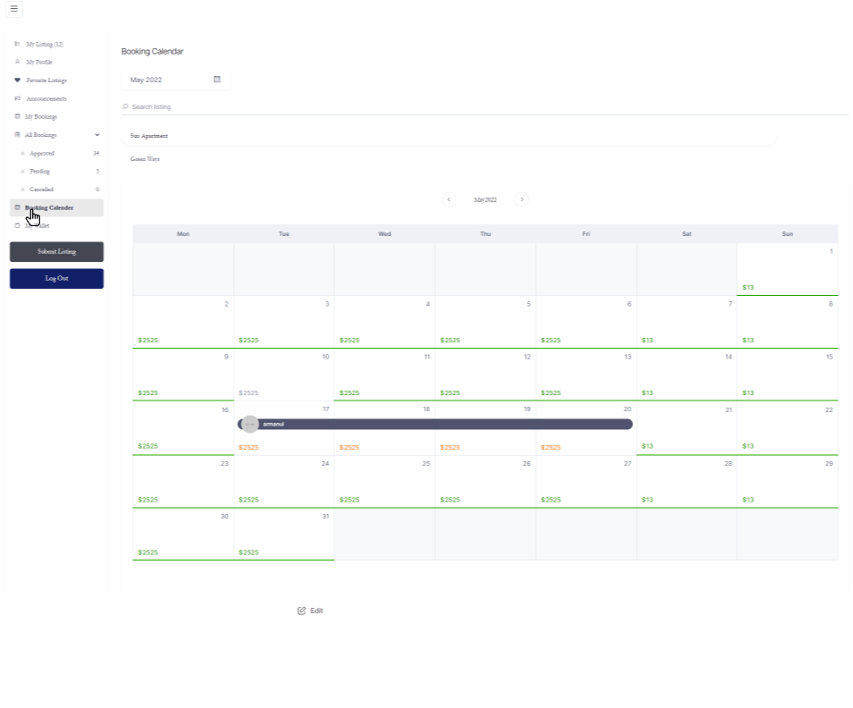This screenshot has height=708, width=853.
Task: Click the megaphone icon beside Announcements
Action: click(x=17, y=98)
